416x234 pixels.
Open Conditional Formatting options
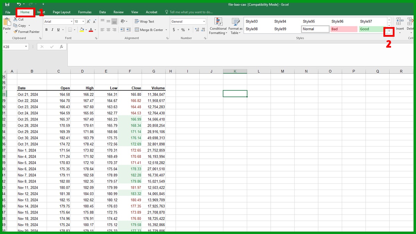click(x=218, y=26)
